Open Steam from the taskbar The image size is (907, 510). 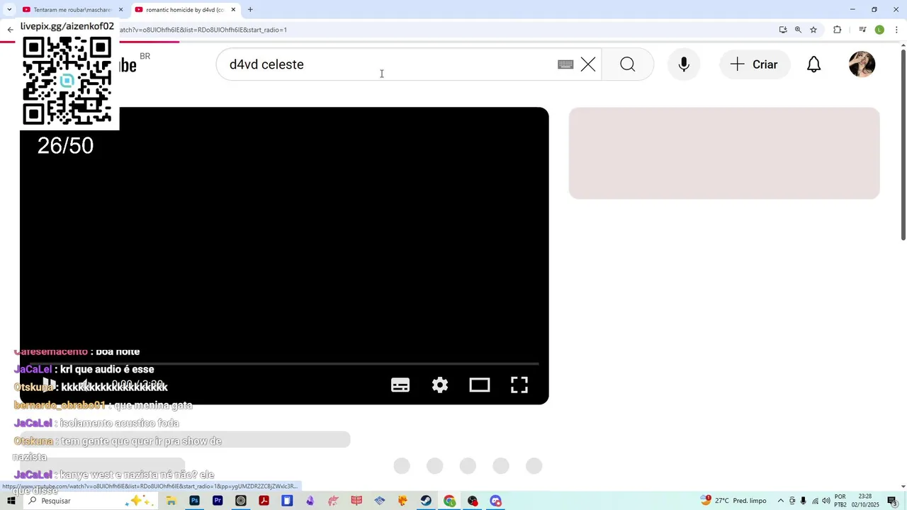click(426, 501)
